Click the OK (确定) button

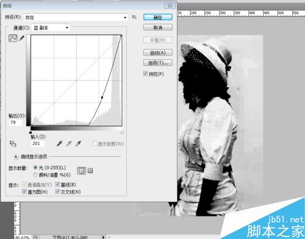158,17
